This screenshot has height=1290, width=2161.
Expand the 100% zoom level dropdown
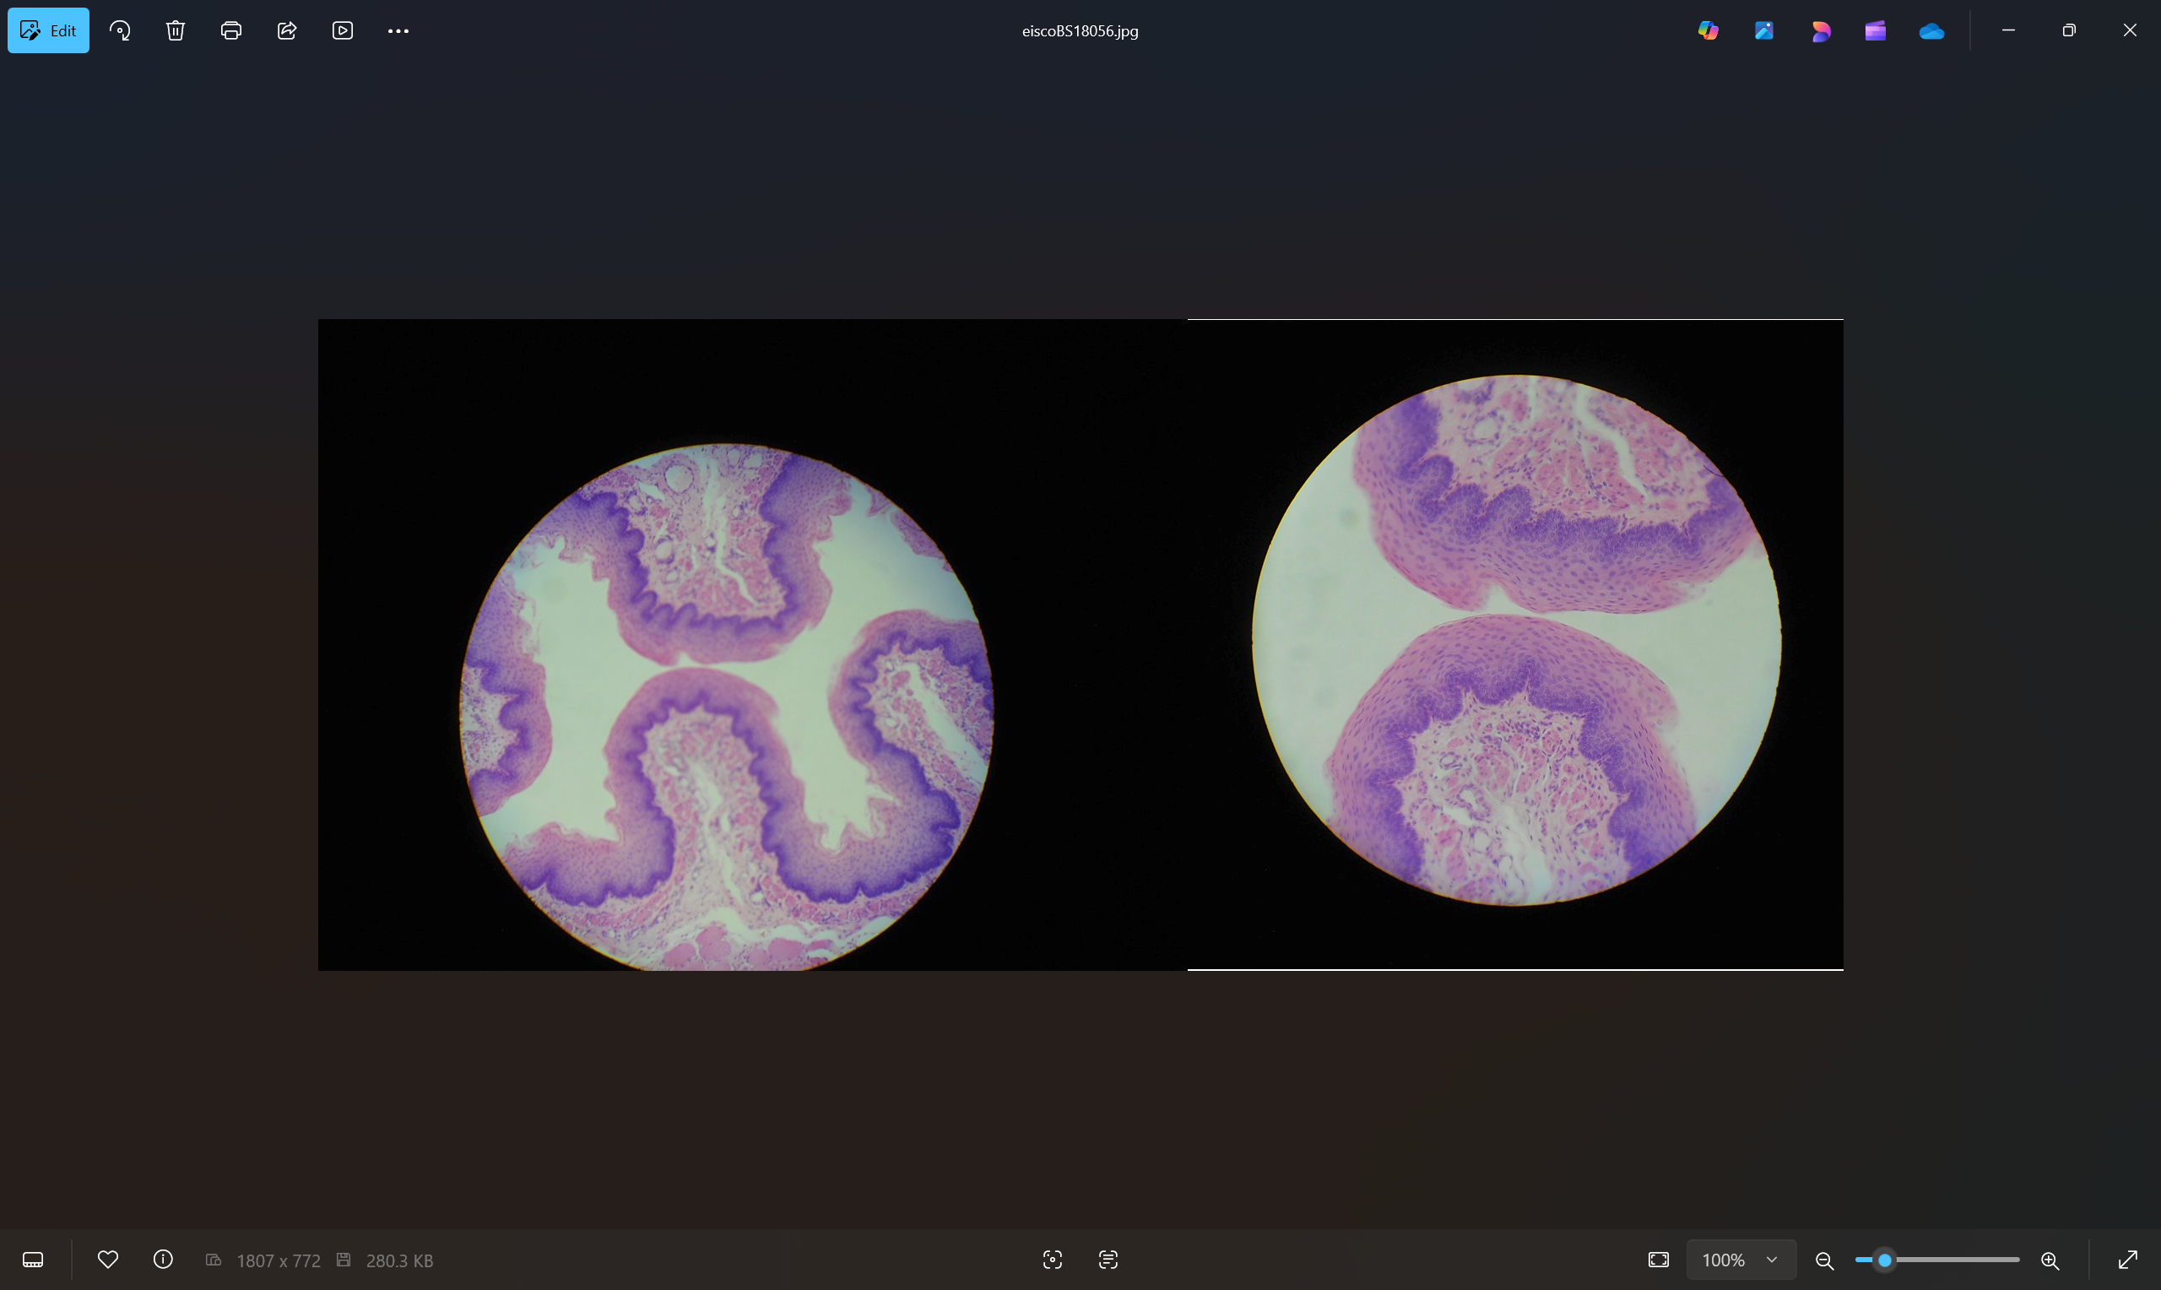1741,1260
